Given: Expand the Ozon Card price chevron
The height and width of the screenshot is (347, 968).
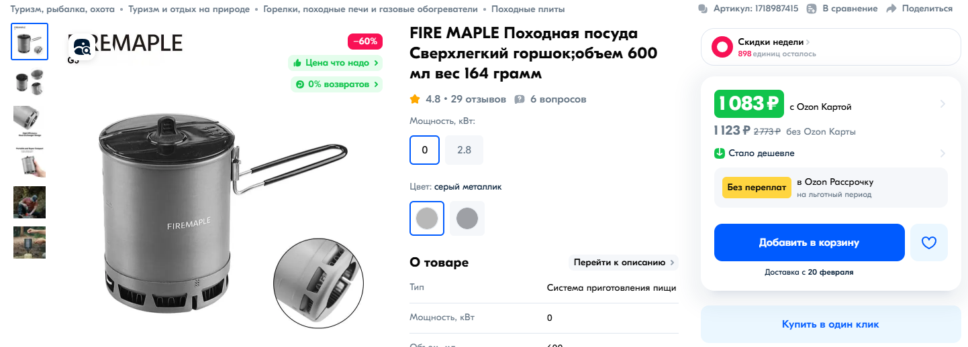Looking at the screenshot, I should (942, 105).
